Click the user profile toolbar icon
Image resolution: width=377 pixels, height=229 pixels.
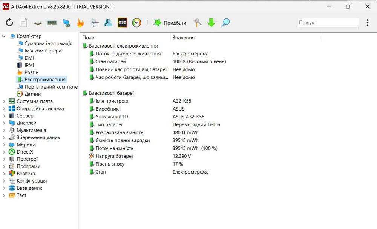108,23
